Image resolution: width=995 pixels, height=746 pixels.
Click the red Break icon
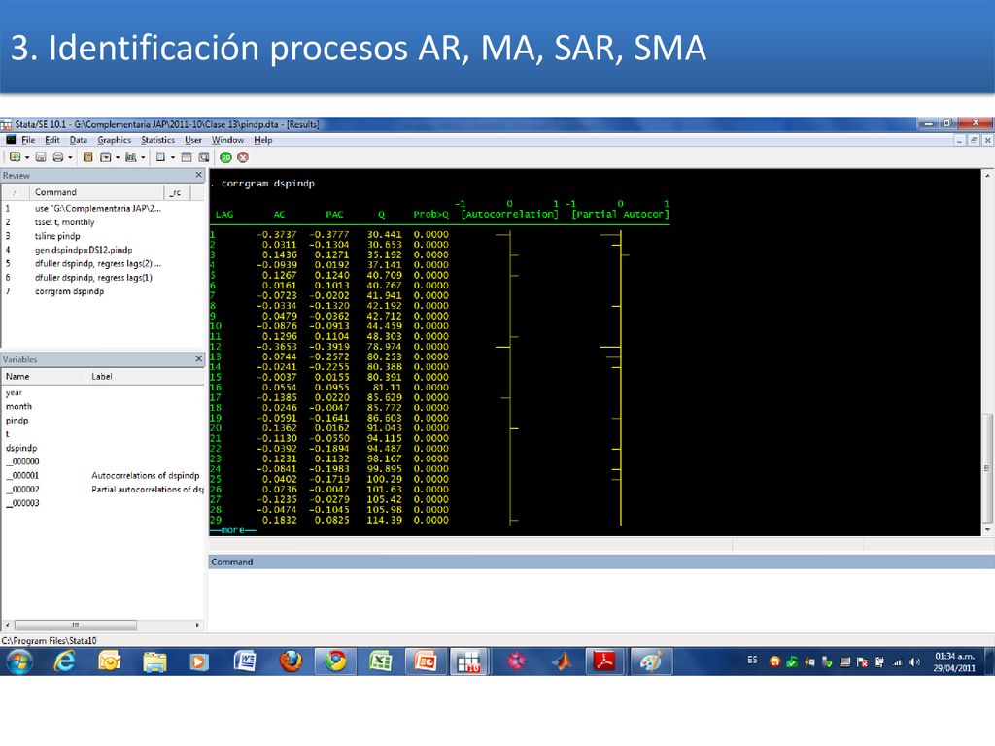point(242,157)
